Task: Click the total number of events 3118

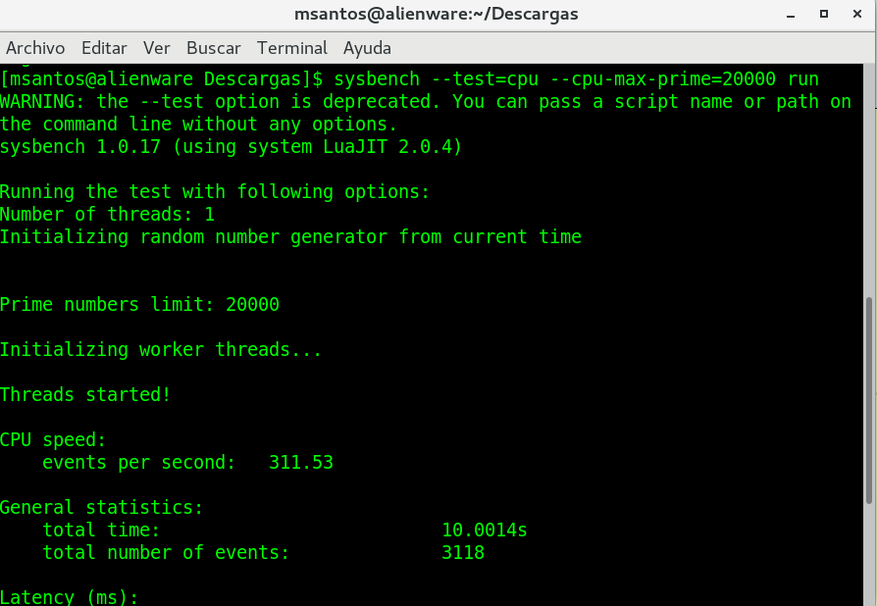Action: (x=463, y=553)
